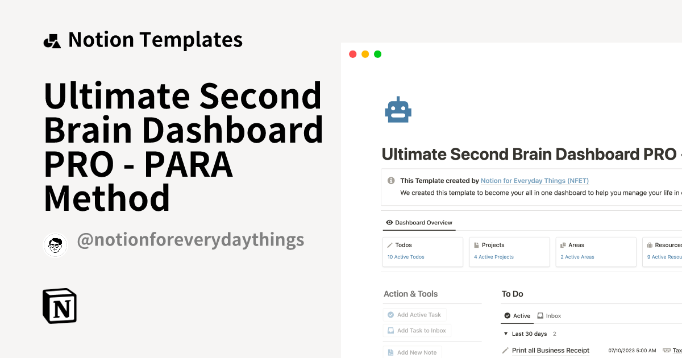Click the pencil icon beside Print all Business Receipt
Image resolution: width=682 pixels, height=358 pixels.
tap(506, 350)
